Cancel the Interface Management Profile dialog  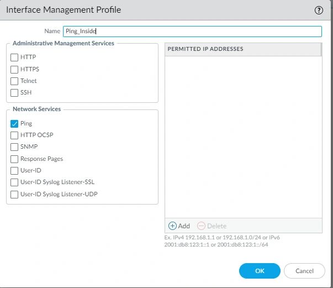pos(304,271)
